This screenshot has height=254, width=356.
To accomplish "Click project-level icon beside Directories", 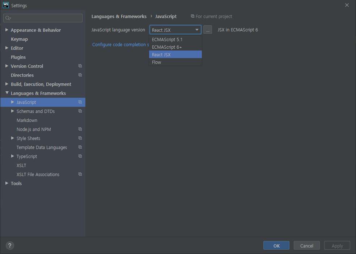I will tap(80, 75).
